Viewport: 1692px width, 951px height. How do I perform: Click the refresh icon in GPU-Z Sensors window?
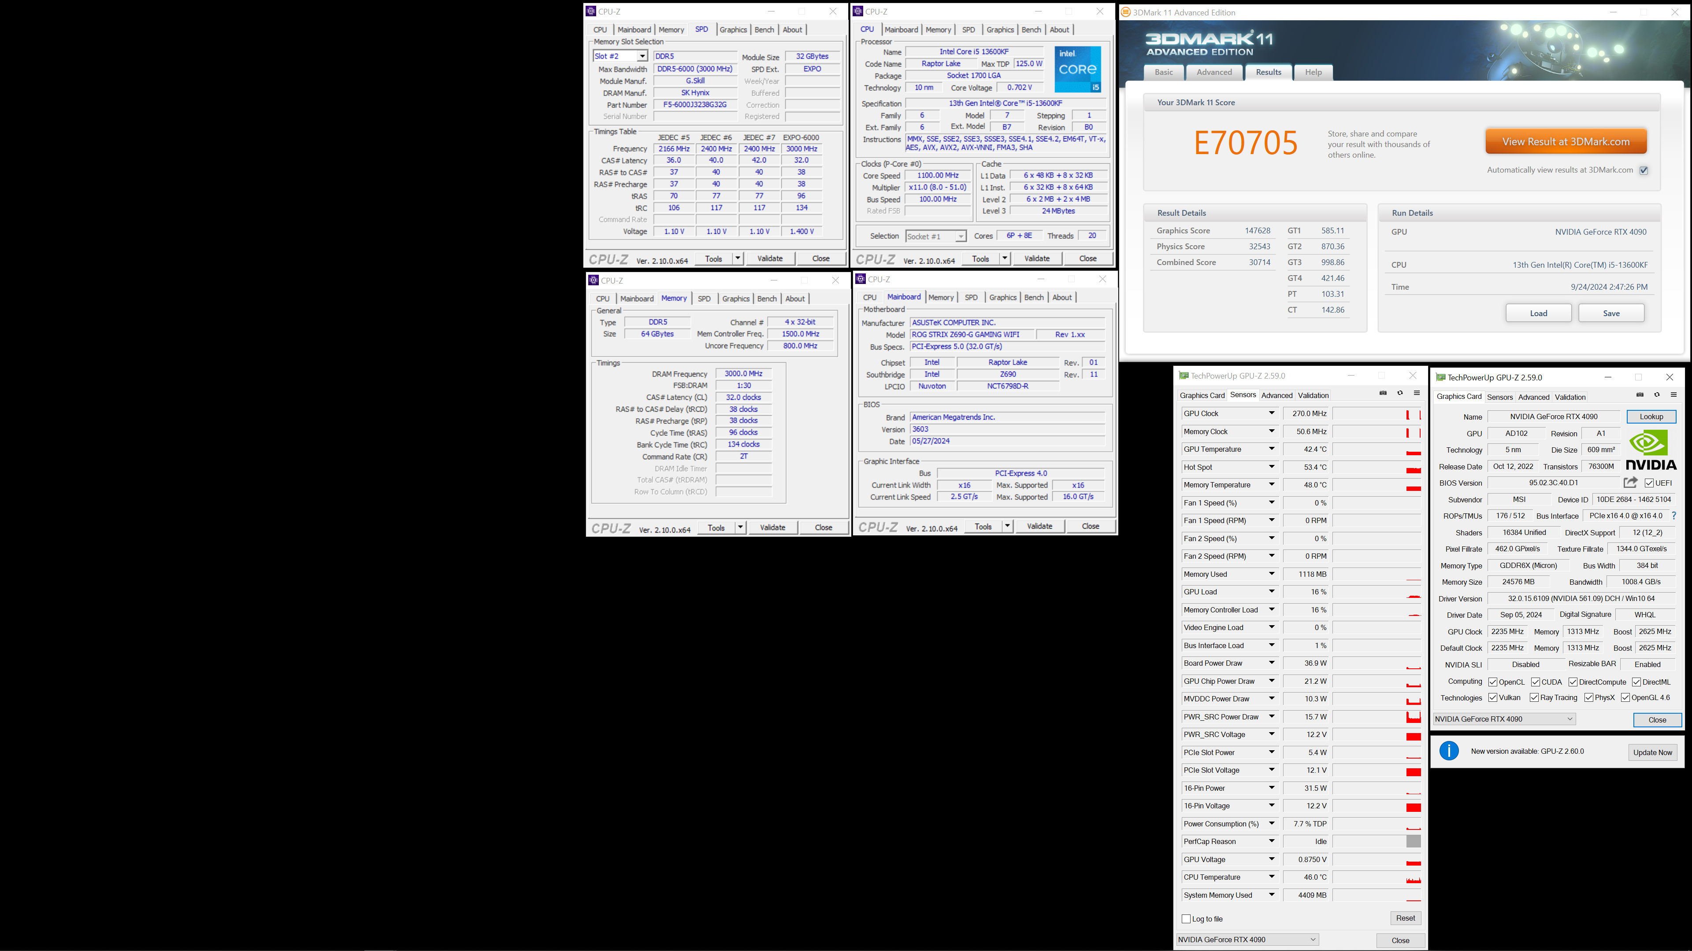click(x=1400, y=393)
